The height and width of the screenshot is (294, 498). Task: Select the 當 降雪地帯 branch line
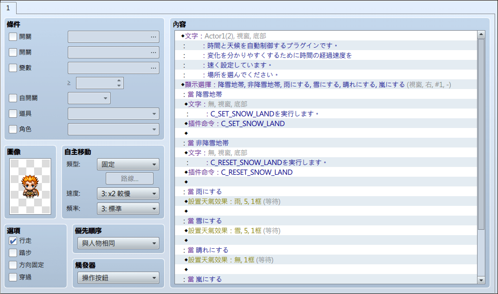click(326, 94)
